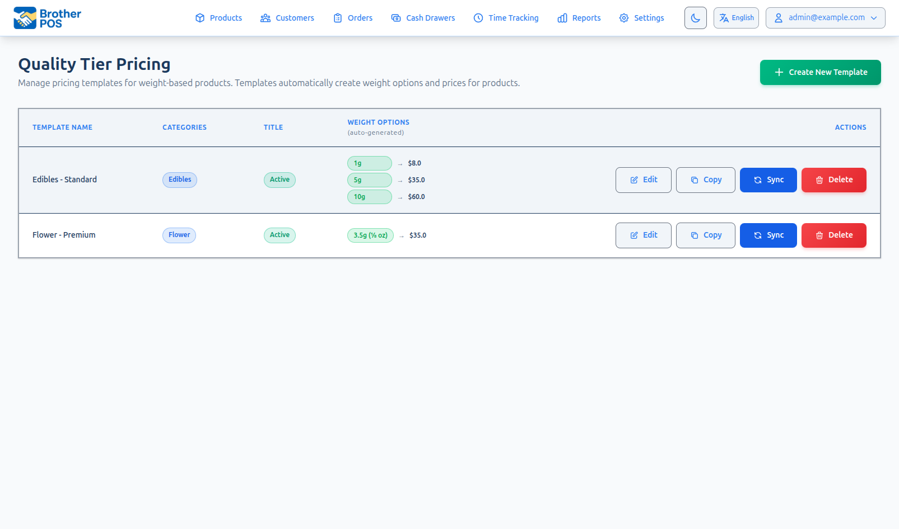Click the chevron next to admin email

click(874, 17)
